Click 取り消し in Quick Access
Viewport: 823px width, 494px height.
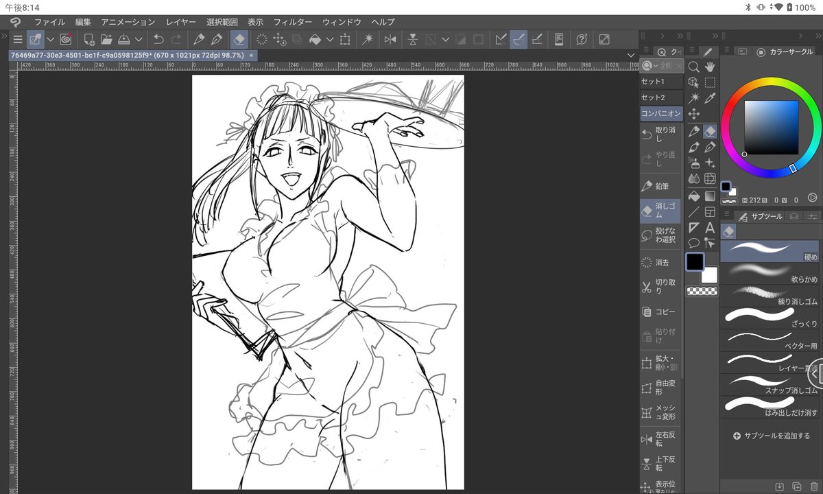click(x=661, y=134)
